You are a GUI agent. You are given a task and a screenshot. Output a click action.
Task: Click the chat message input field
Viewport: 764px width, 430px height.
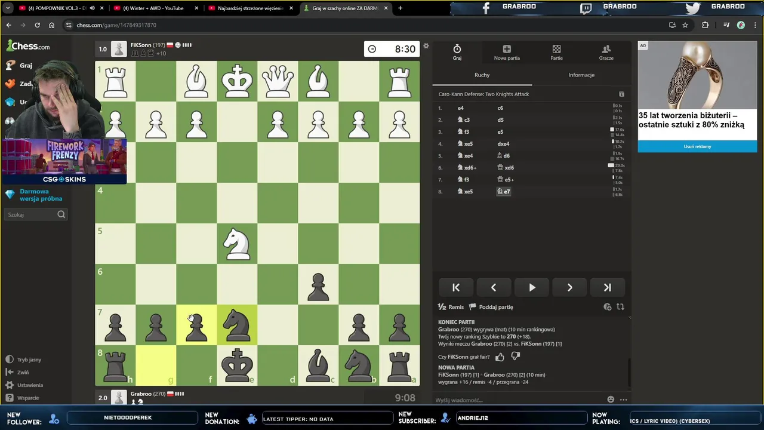click(x=519, y=400)
